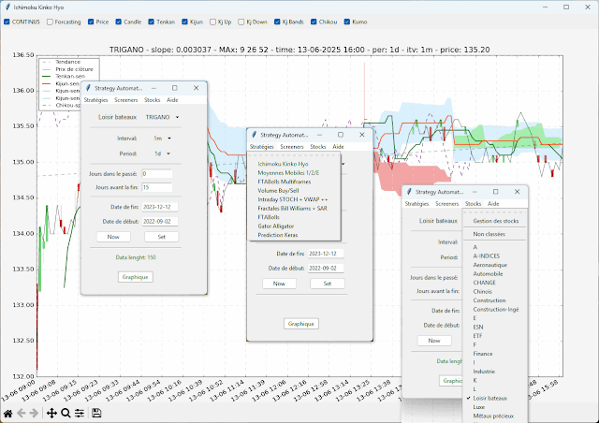This screenshot has width=599, height=423.
Task: Click the Home reset view toolbar icon
Action: pos(7,413)
